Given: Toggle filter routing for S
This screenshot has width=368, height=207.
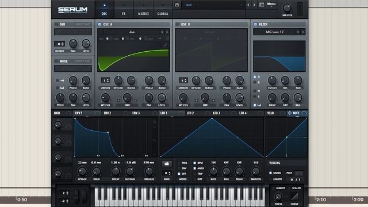Looking at the screenshot, I should coord(255,97).
